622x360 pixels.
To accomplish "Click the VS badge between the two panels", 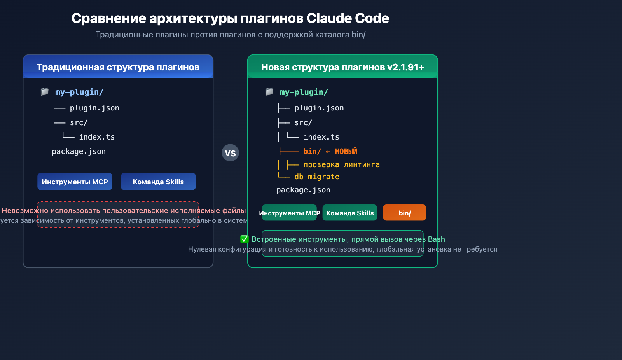I will (230, 153).
